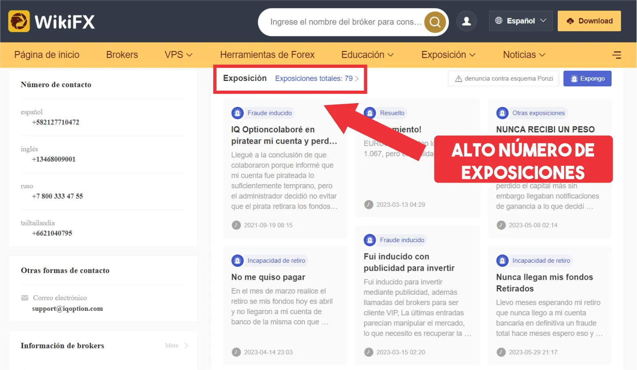Screen dimensions: 637x370
Task: Click siren icon beside Otras exposiciones tag
Action: click(x=502, y=113)
